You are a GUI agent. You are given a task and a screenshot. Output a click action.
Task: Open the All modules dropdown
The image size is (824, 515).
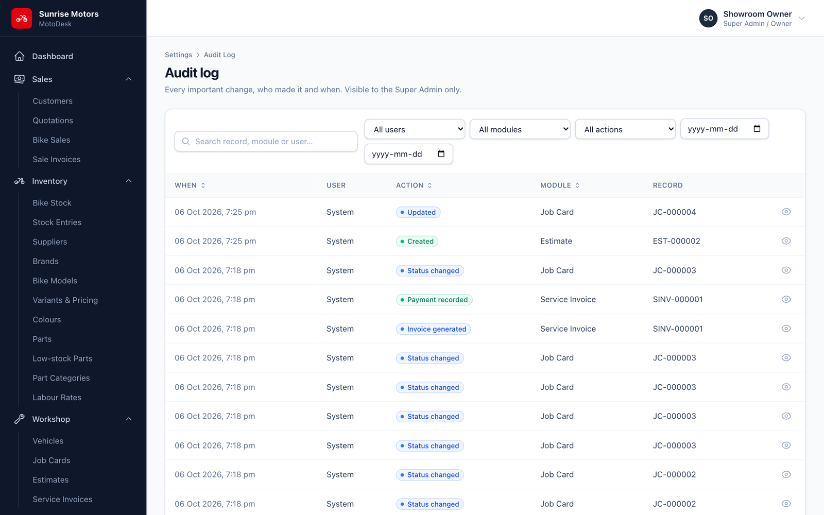pos(520,129)
